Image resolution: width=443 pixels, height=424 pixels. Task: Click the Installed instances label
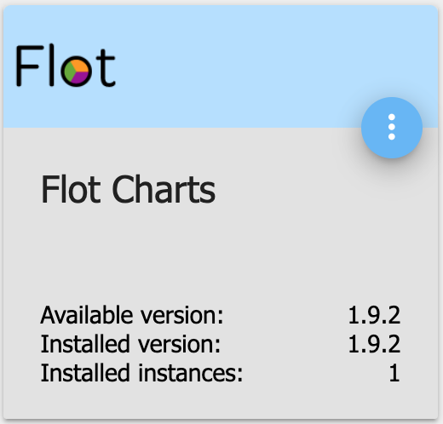141,372
